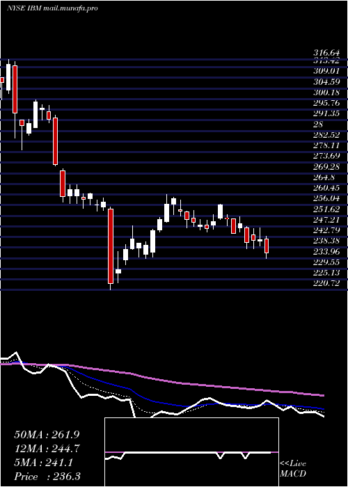Click the 304.59 price level label

[326, 82]
